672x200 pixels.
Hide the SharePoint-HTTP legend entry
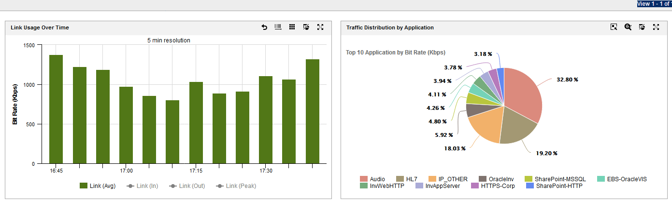tap(554, 186)
